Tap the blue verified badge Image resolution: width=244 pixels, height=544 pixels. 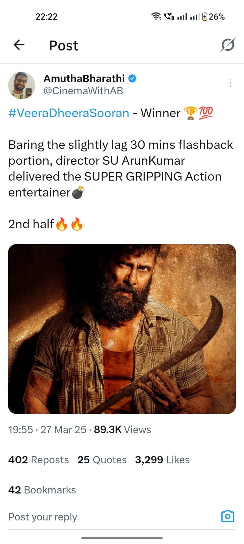[x=132, y=78]
